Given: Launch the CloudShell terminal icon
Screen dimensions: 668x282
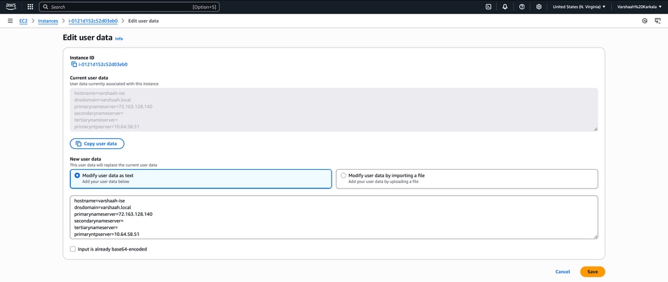Looking at the screenshot, I should 489,7.
